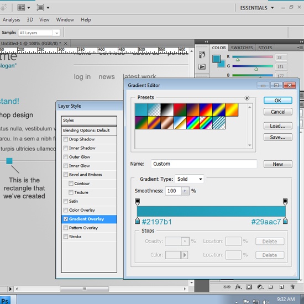This screenshot has height=304, width=304.
Task: Create a new group folder icon
Action: point(270,287)
